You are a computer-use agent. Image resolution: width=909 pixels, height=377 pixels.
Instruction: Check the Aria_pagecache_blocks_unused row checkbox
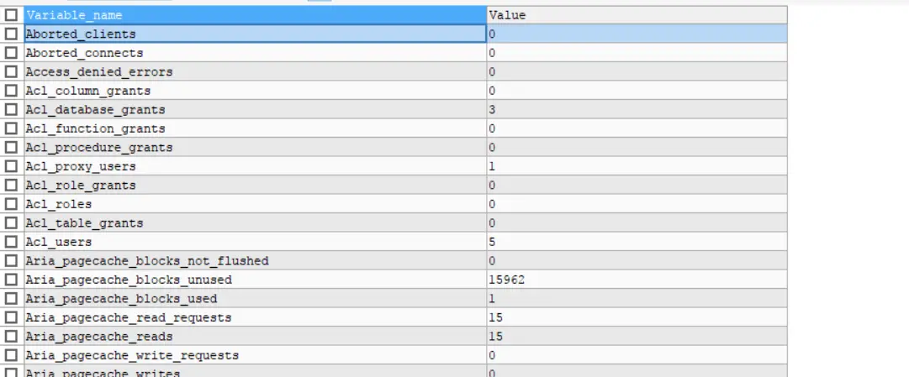tap(11, 280)
